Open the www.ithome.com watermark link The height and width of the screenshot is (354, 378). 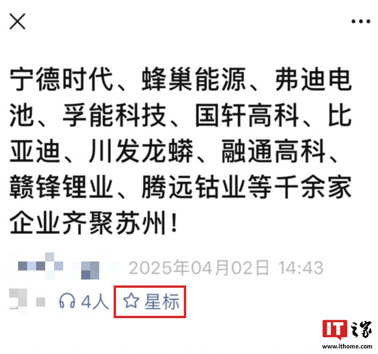347,346
